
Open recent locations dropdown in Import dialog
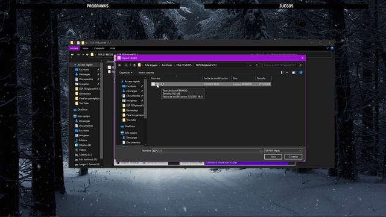130,65
